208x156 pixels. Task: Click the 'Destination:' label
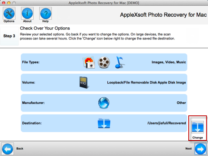[32, 123]
